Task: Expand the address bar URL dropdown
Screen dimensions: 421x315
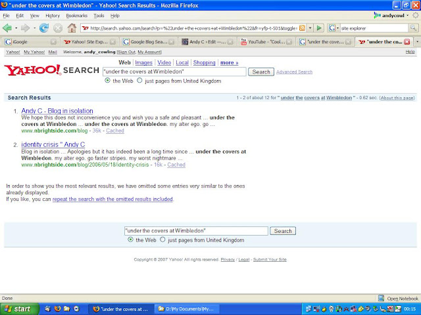Action: pos(310,28)
